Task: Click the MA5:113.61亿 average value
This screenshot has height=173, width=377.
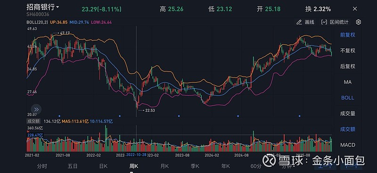Action: pyautogui.click(x=75, y=121)
